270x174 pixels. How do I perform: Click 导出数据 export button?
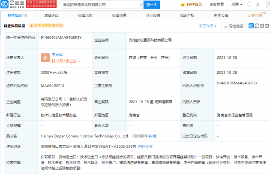(234, 26)
